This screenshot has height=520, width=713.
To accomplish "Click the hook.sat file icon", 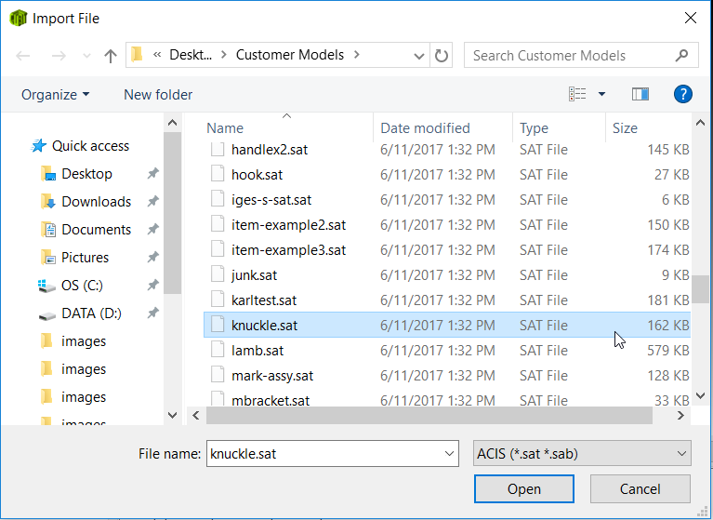I will [218, 175].
